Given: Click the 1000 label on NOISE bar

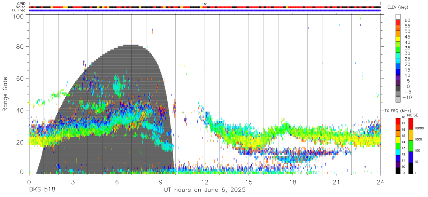Looking at the screenshot, I should click(x=418, y=139).
